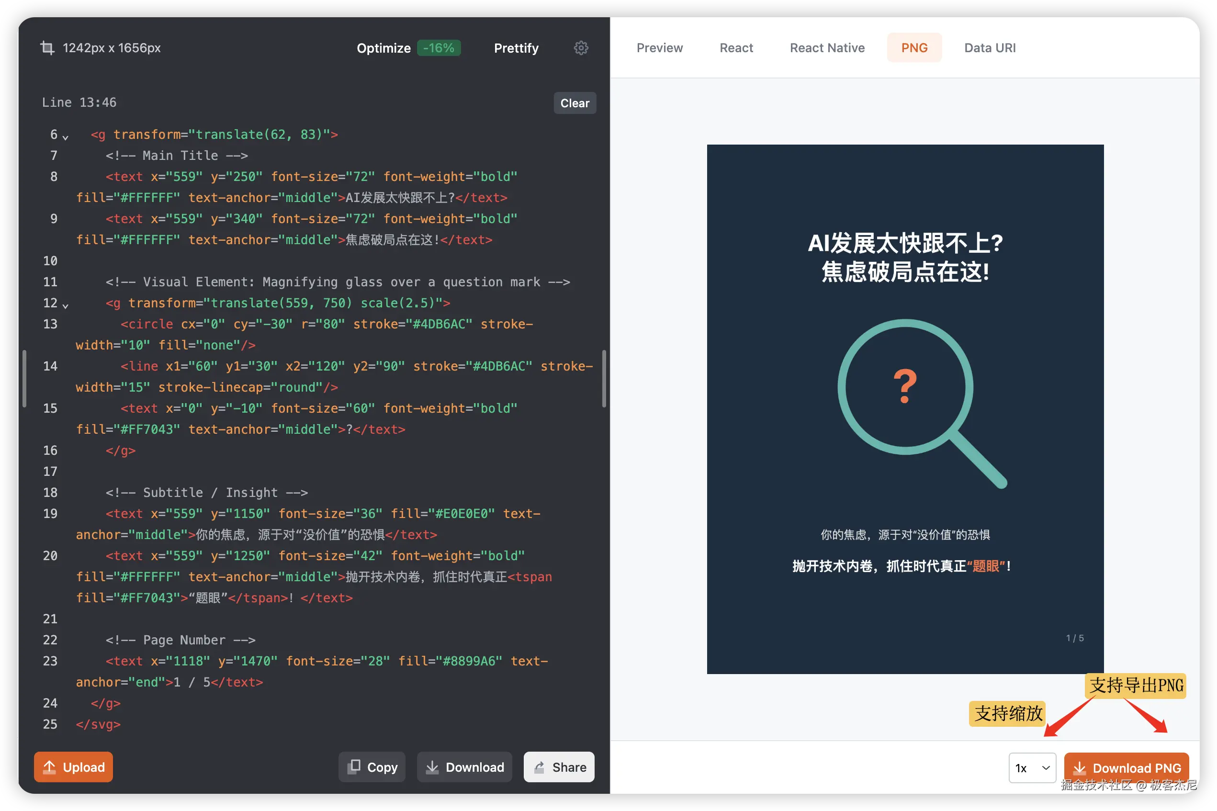This screenshot has width=1217, height=811.
Task: Collapse line 12 fold arrow
Action: click(66, 306)
